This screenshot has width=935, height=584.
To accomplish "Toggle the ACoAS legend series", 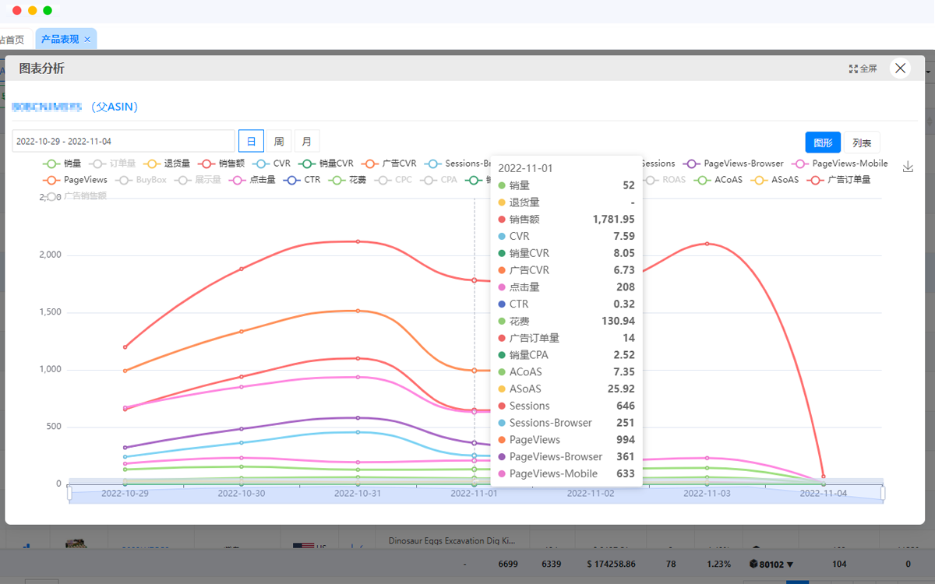I will (718, 180).
